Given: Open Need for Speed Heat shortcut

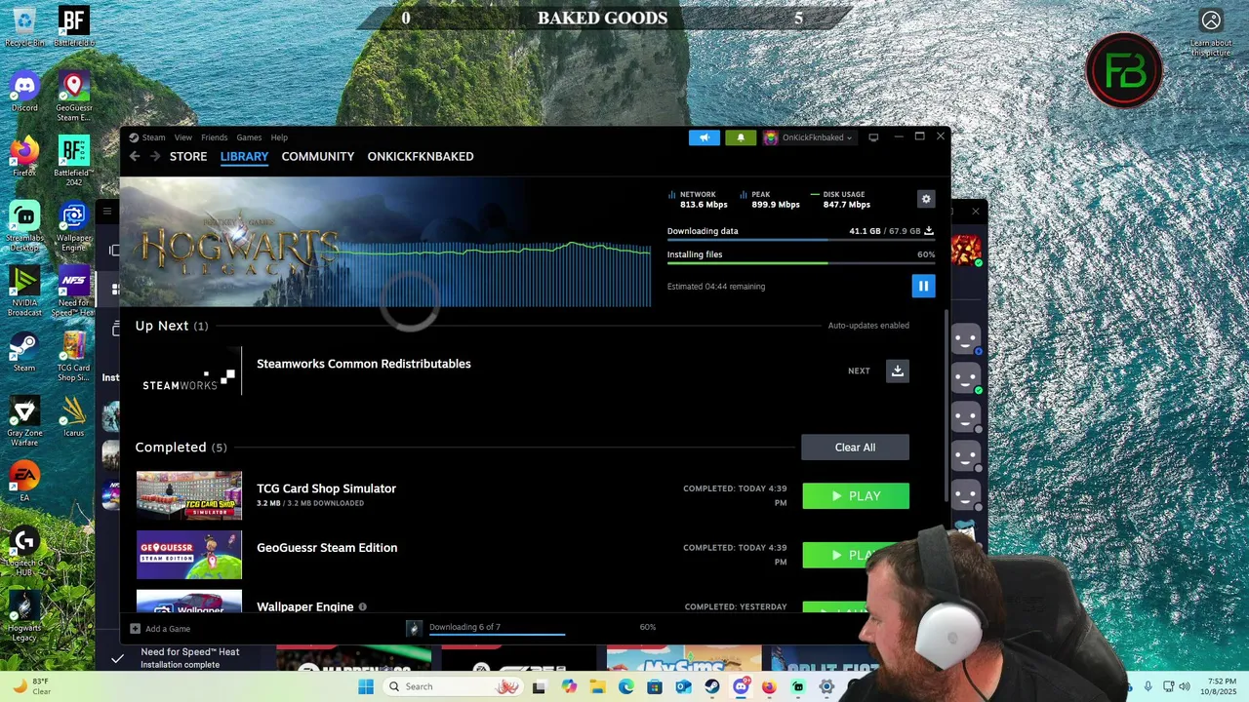Looking at the screenshot, I should 73,292.
